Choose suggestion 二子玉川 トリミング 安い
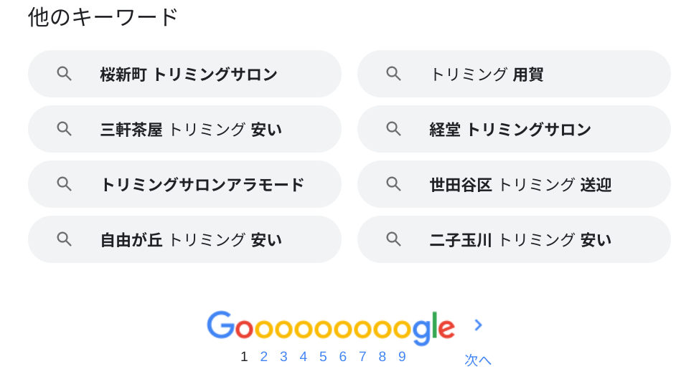 click(520, 240)
